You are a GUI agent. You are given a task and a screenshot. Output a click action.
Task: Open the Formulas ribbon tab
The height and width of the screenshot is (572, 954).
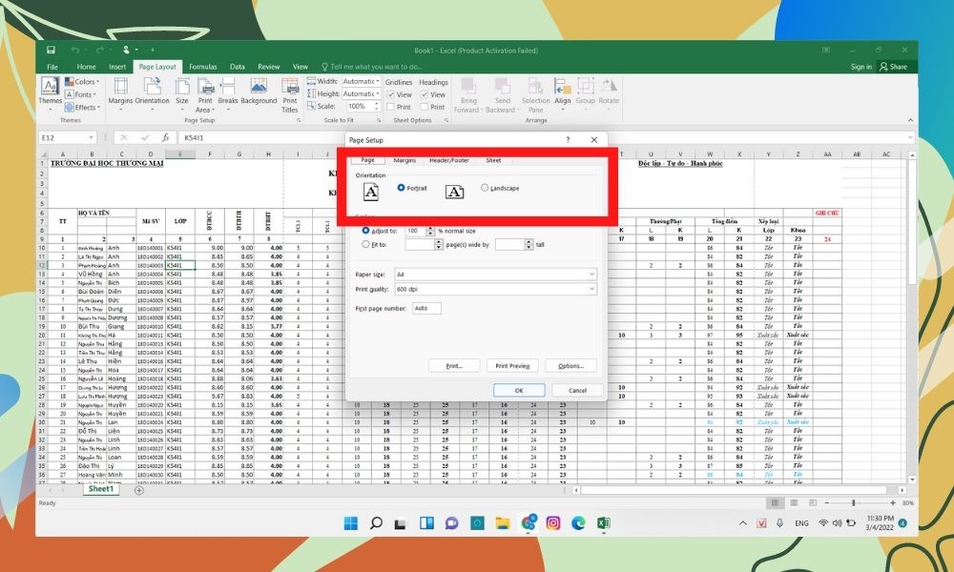[202, 67]
